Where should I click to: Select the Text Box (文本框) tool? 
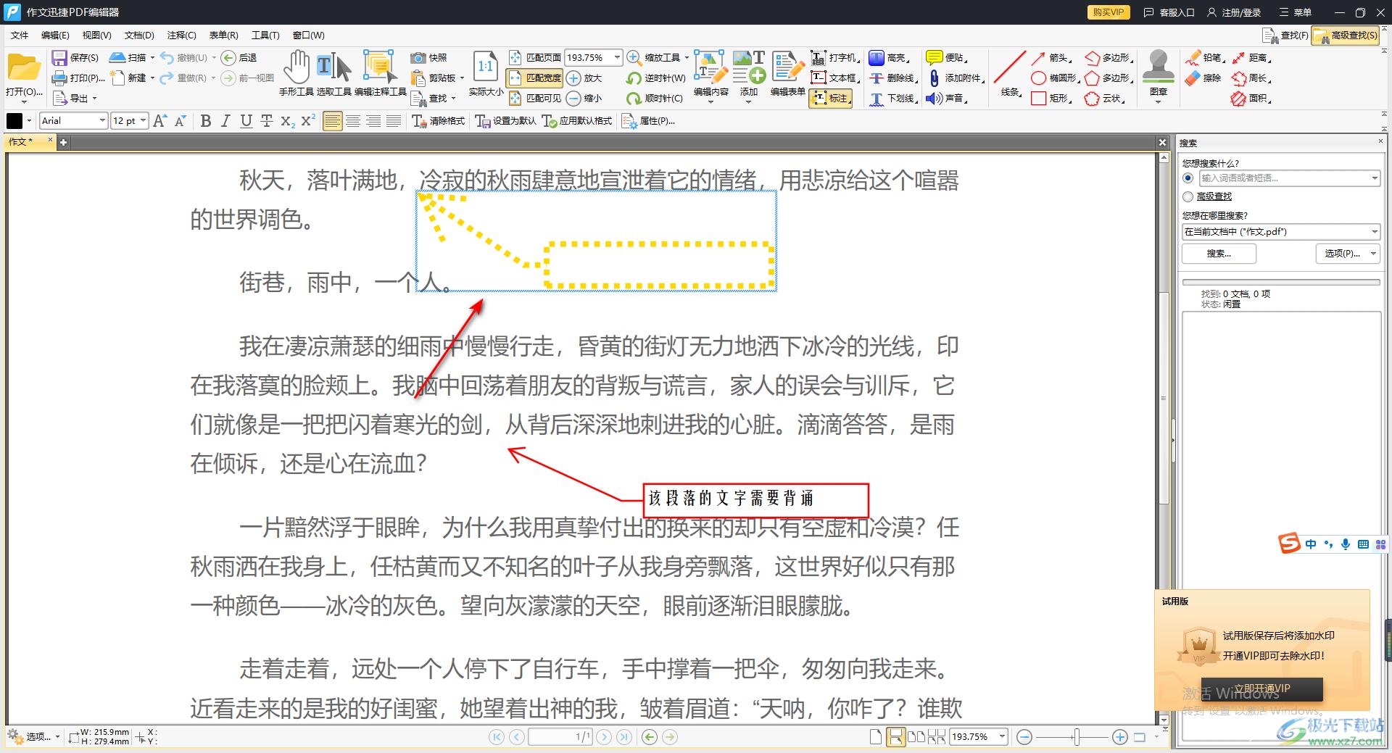coord(834,78)
